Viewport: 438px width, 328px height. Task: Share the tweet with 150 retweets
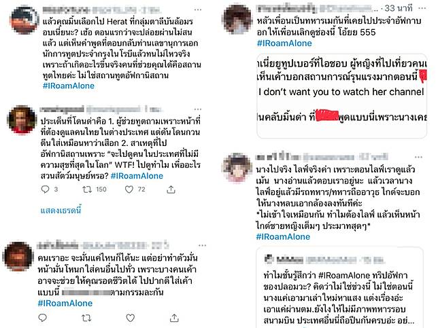click(x=171, y=189)
